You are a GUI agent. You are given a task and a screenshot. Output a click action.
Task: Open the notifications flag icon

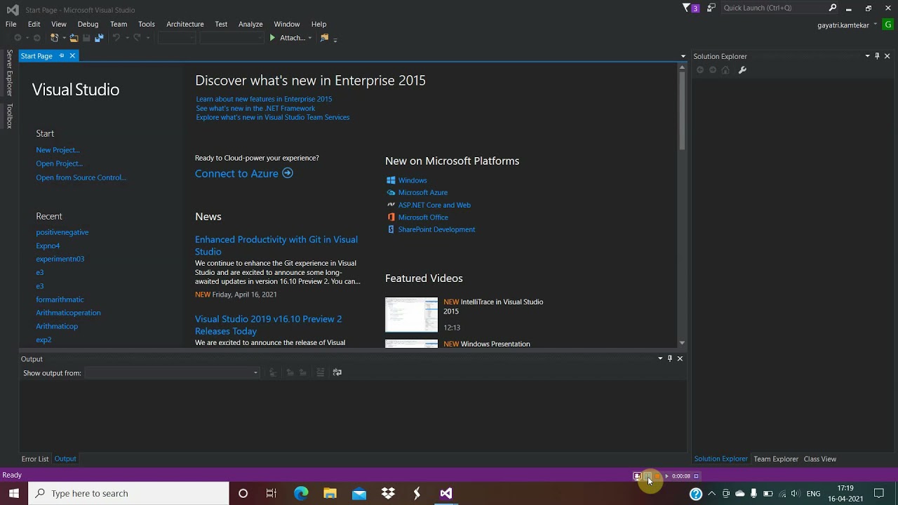[x=687, y=8]
